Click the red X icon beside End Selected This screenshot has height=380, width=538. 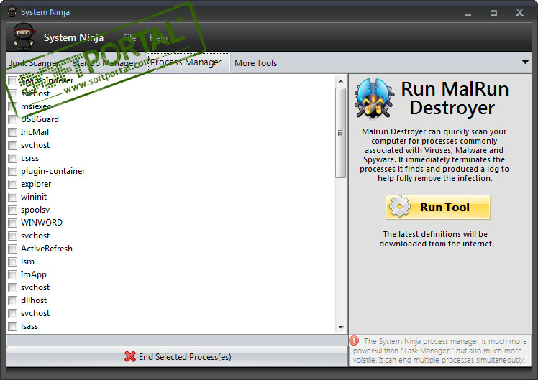click(x=130, y=356)
